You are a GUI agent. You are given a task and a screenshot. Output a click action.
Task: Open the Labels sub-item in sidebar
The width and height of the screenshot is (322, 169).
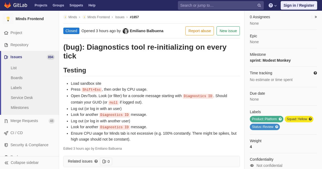[16, 88]
